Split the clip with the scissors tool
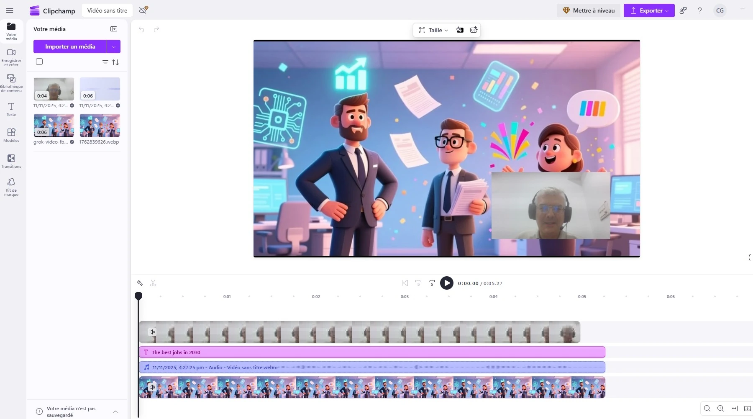This screenshot has width=753, height=419. pos(153,283)
